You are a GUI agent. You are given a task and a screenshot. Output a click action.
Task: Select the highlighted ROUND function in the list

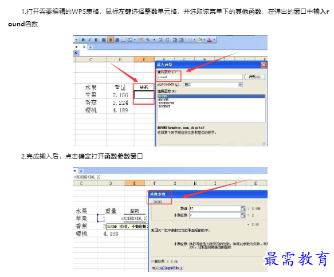[x=211, y=96]
